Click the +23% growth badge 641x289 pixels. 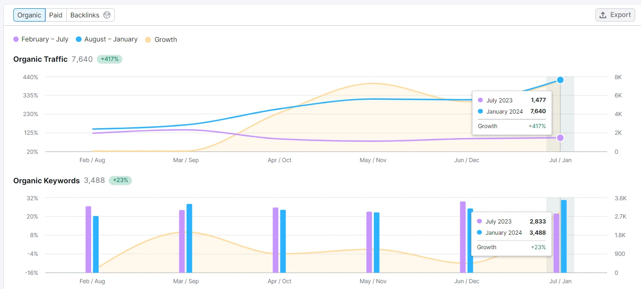pyautogui.click(x=120, y=181)
